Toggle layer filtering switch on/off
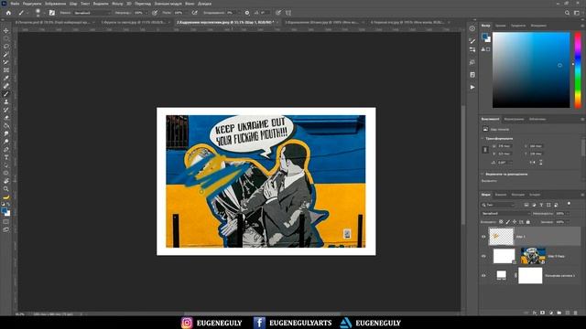Screen dimensions: 586x329 click(x=569, y=204)
